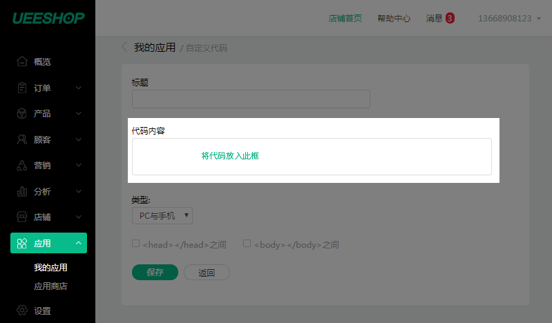Open 消息 notifications link
The width and height of the screenshot is (552, 323).
pos(434,19)
